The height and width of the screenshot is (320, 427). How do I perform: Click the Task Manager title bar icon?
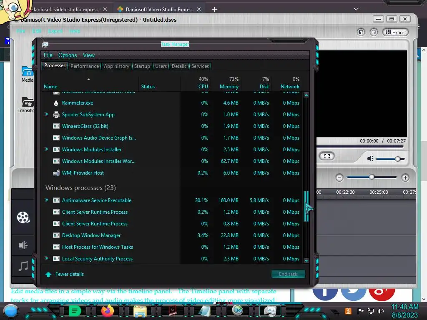(x=45, y=44)
